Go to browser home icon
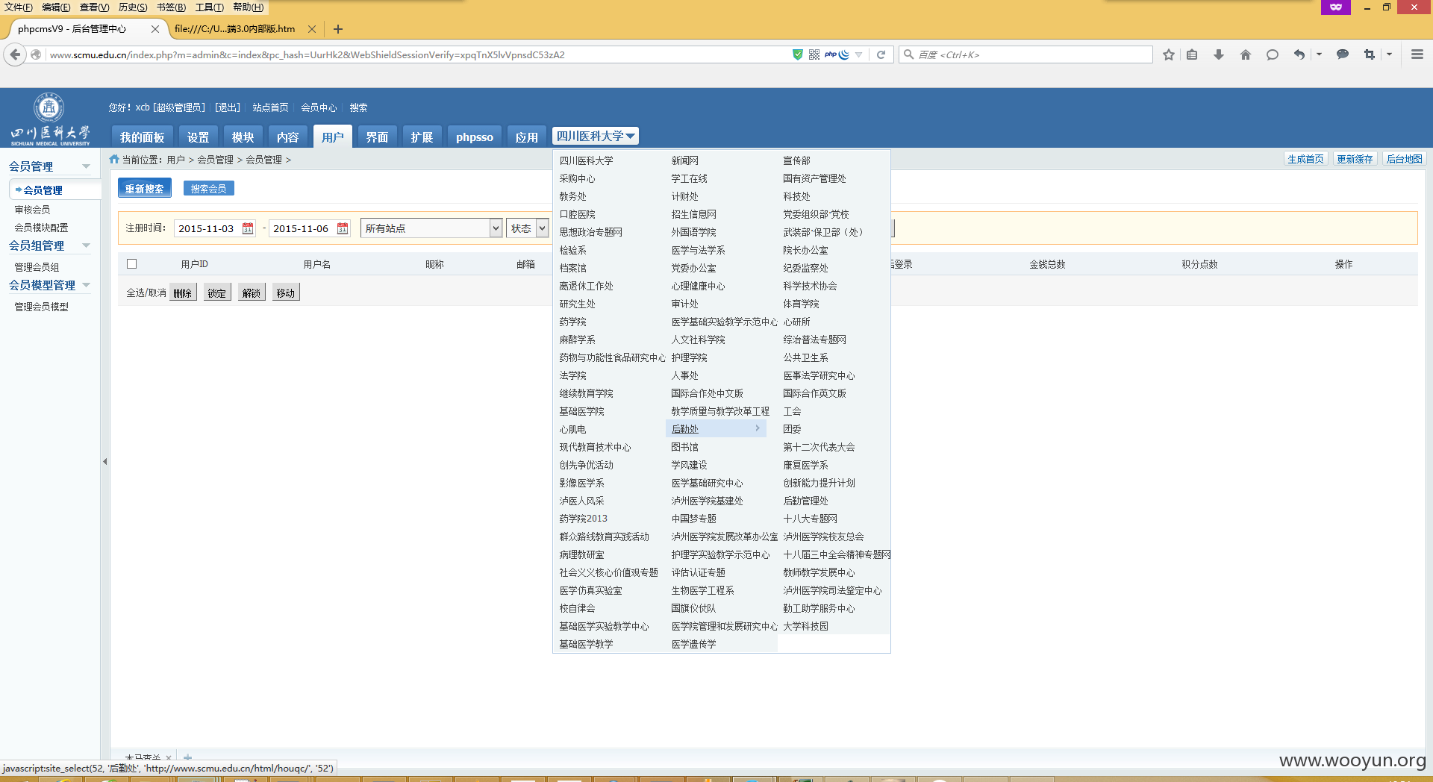This screenshot has height=782, width=1433. point(1246,54)
